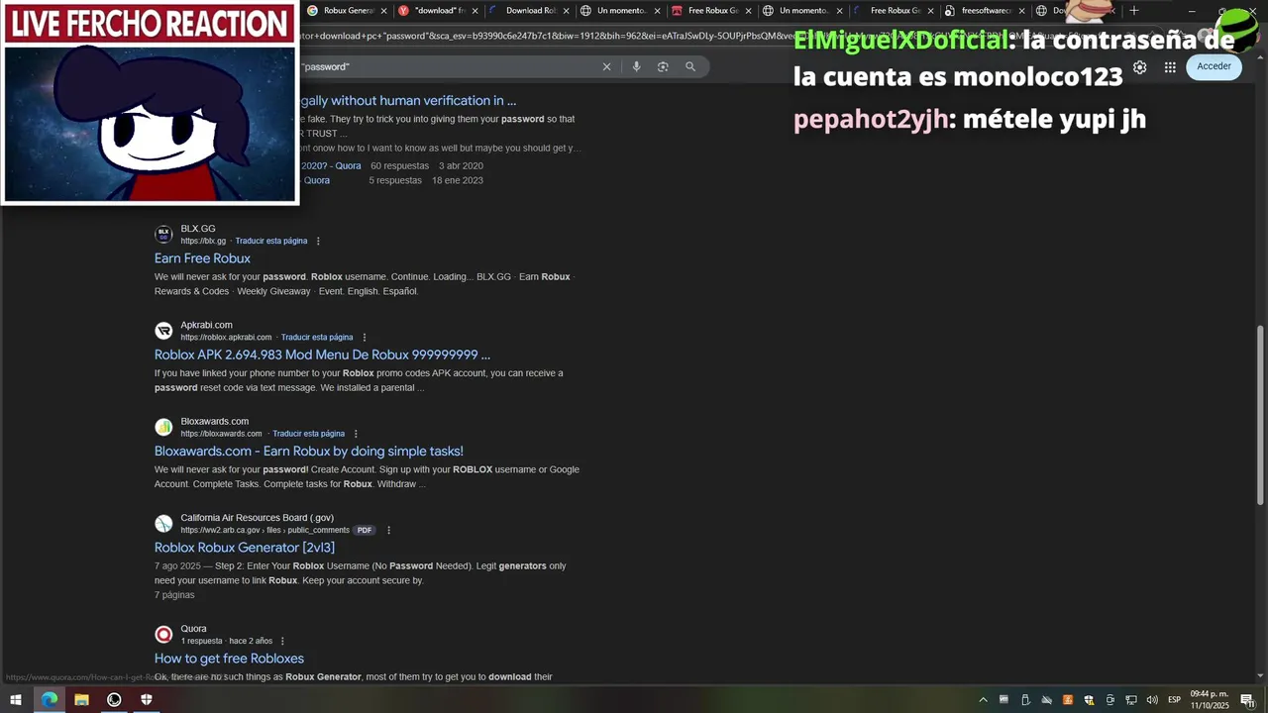Viewport: 1268px width, 713px height.
Task: Open Bloxawards.com Earn Robux result
Action: point(309,451)
